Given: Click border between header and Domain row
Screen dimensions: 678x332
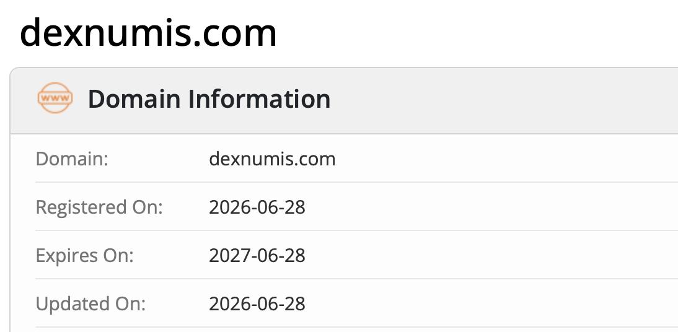Looking at the screenshot, I should coord(344,134).
